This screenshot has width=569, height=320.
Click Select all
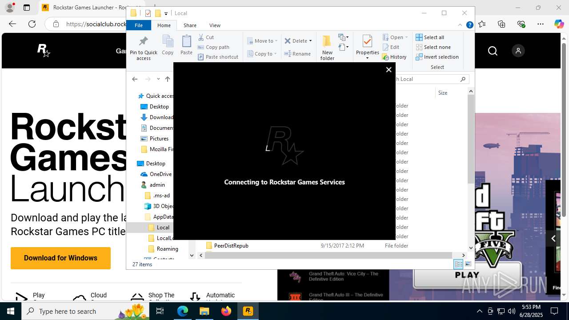[x=430, y=37]
